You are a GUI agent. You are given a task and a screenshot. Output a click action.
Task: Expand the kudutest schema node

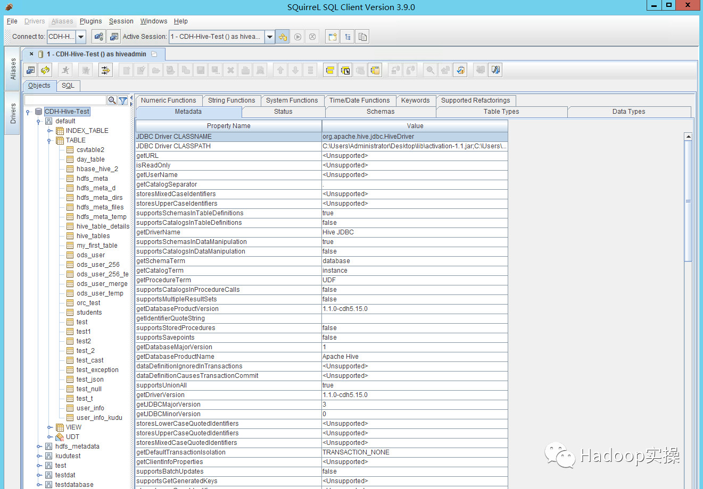tap(39, 456)
